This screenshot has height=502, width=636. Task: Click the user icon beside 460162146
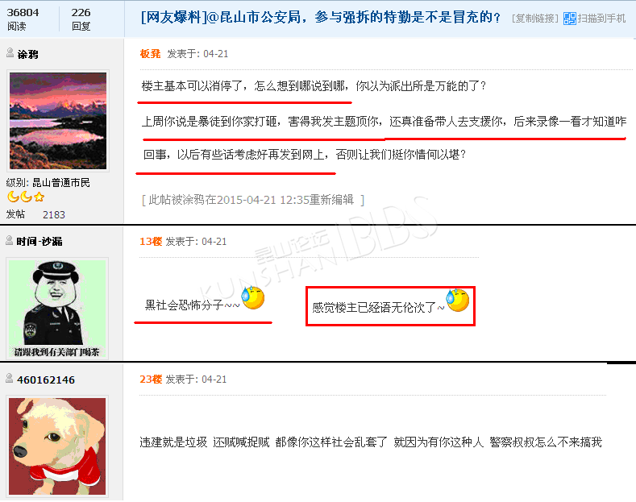tap(10, 379)
